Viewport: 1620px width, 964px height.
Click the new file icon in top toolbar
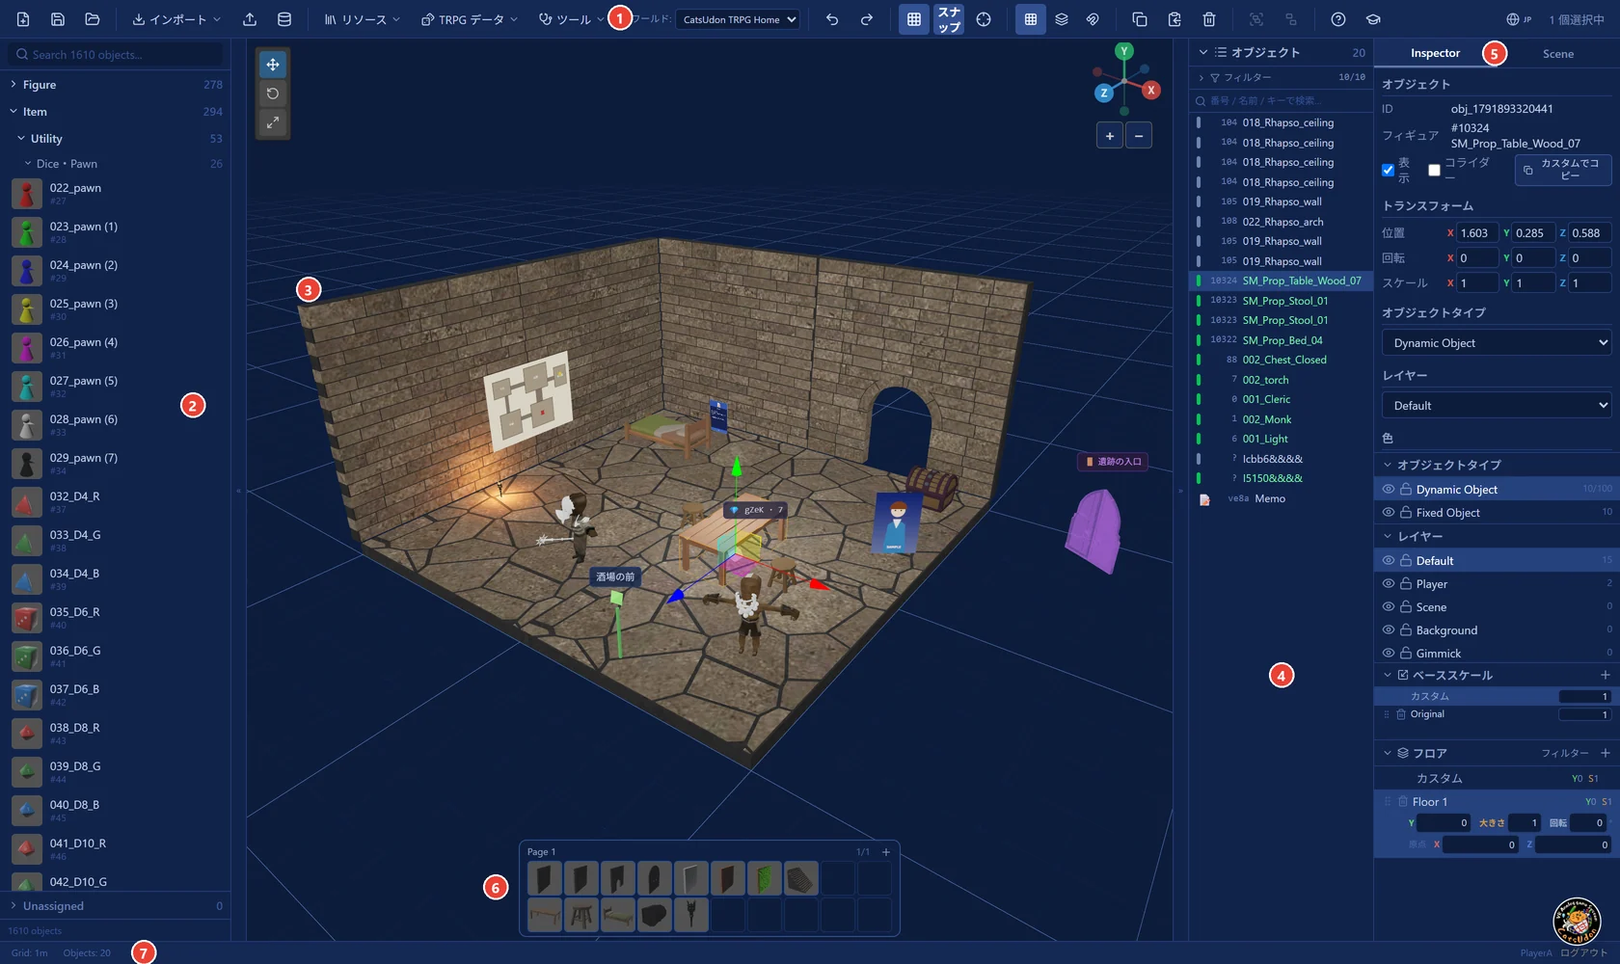(23, 19)
